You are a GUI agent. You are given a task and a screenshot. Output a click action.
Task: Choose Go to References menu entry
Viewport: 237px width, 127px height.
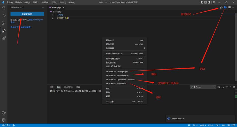[125, 44]
